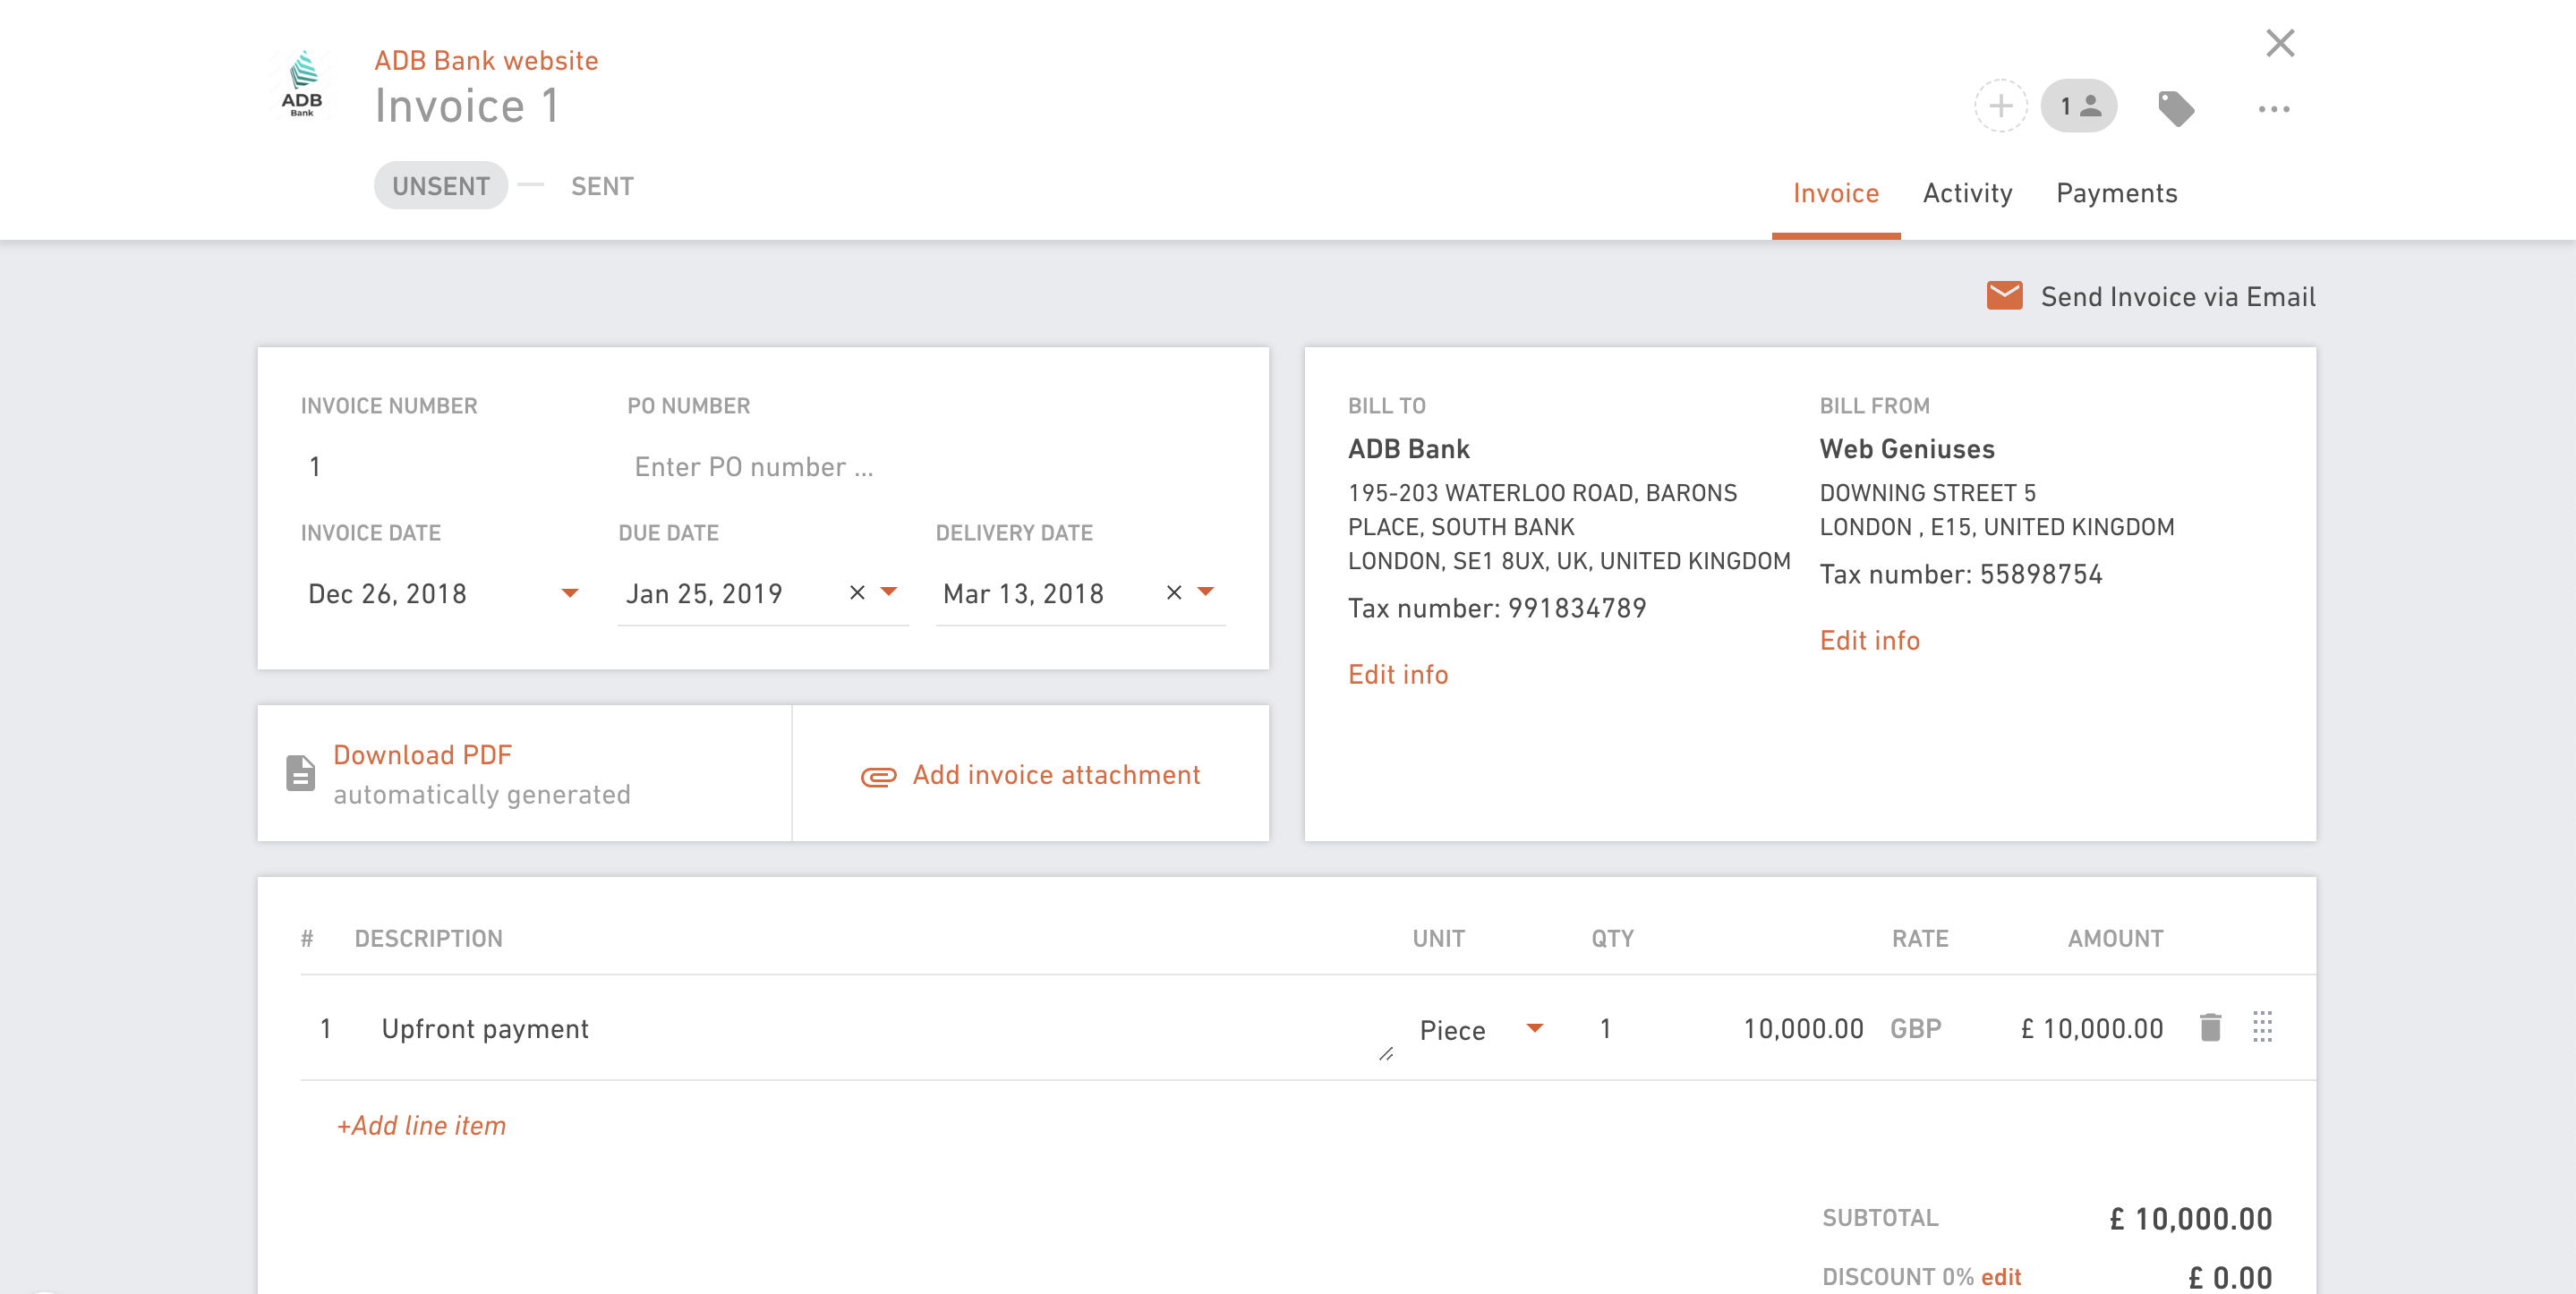The height and width of the screenshot is (1294, 2576).
Task: Clear the Delivery Date value
Action: tap(1174, 593)
